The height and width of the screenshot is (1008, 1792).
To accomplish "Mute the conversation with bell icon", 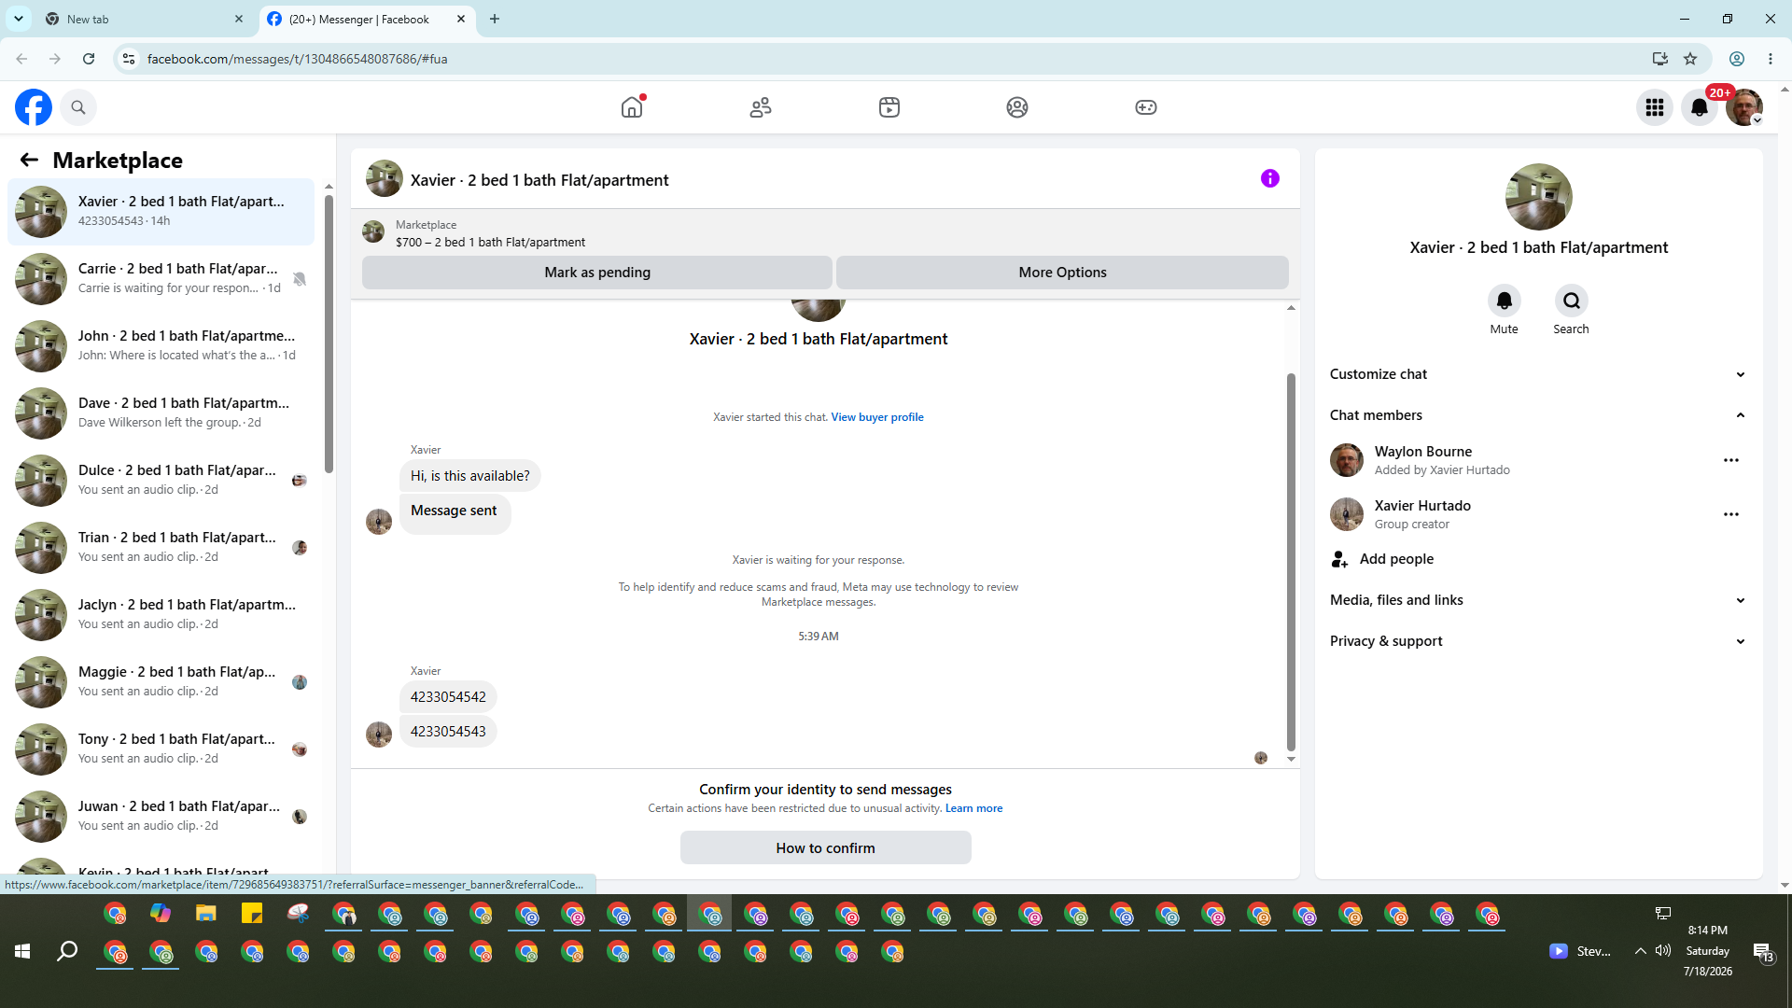I will [x=1504, y=301].
